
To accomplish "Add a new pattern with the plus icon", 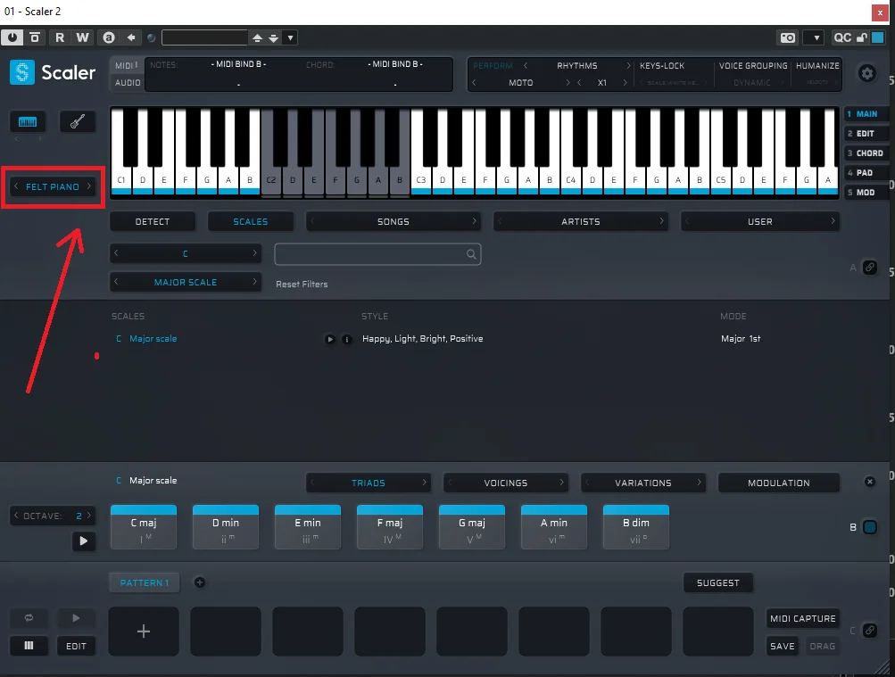I will tap(200, 582).
